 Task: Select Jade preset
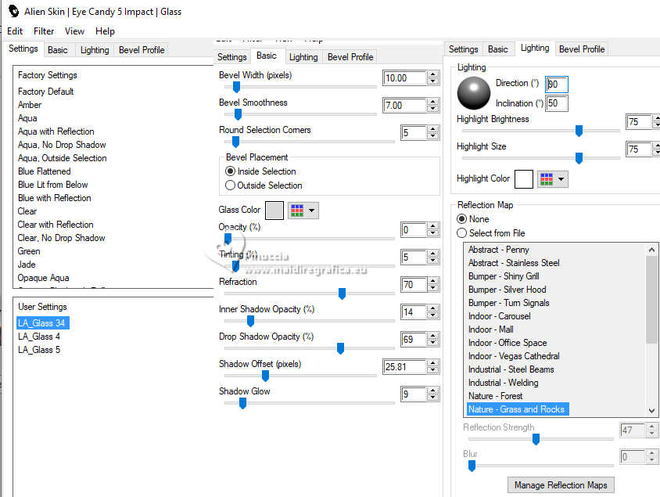click(x=27, y=265)
